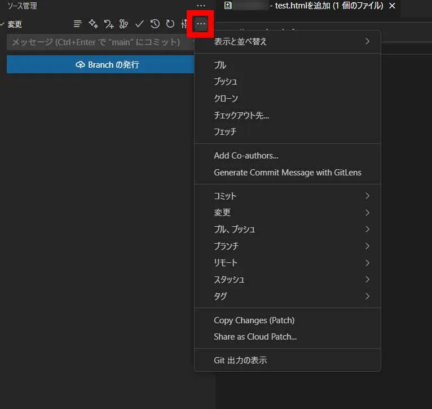Click the commit graph icon left of the checkmark
This screenshot has height=409, width=432.
click(x=124, y=24)
